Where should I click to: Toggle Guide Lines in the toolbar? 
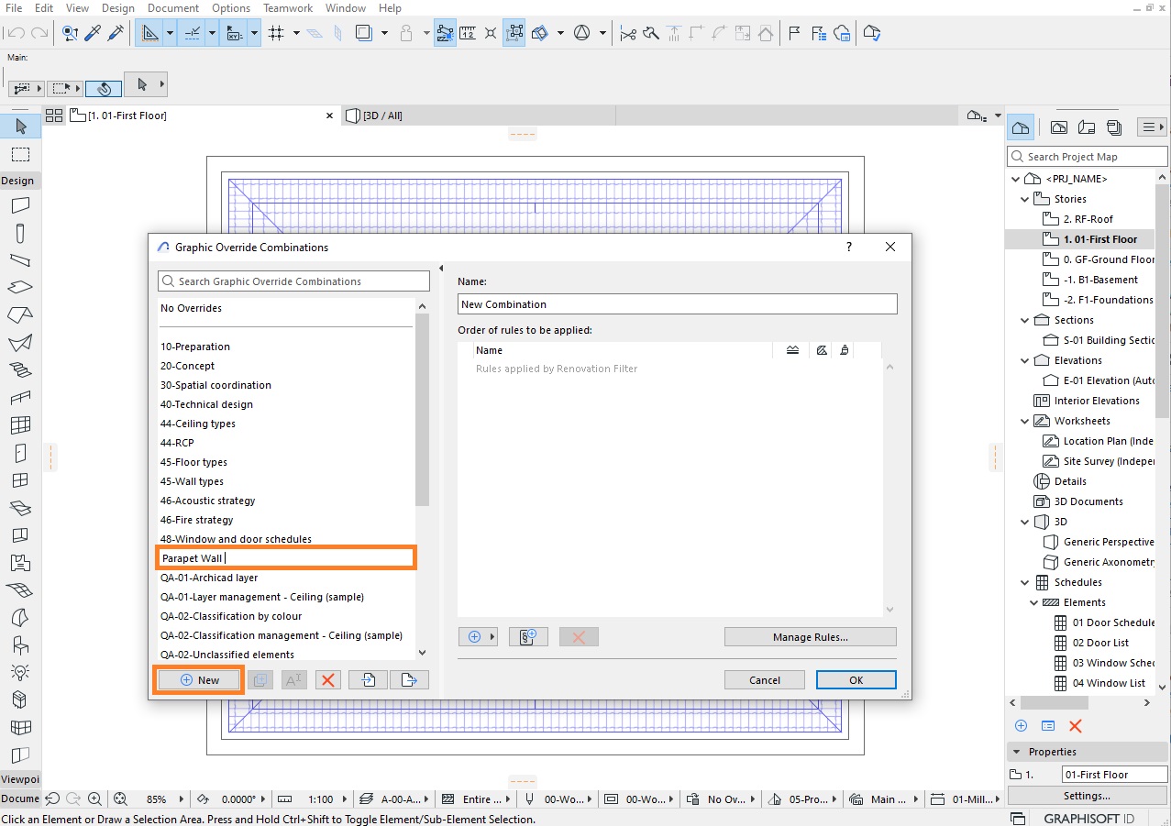(x=149, y=33)
